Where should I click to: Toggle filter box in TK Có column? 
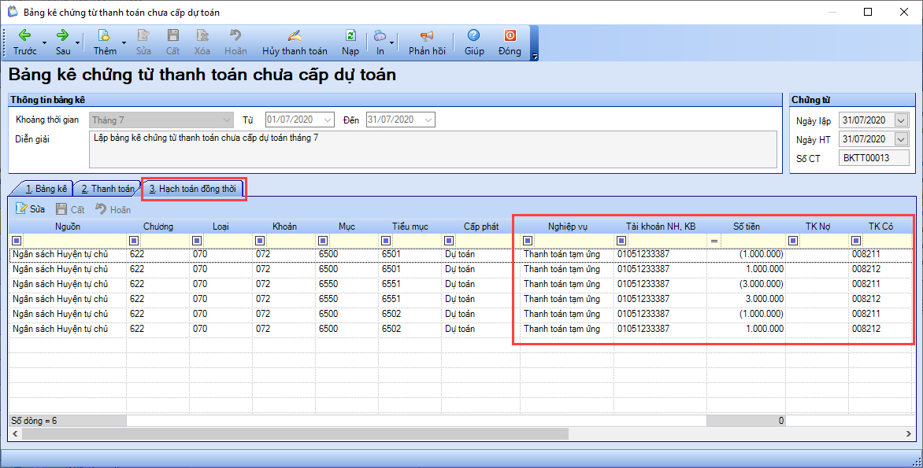857,241
